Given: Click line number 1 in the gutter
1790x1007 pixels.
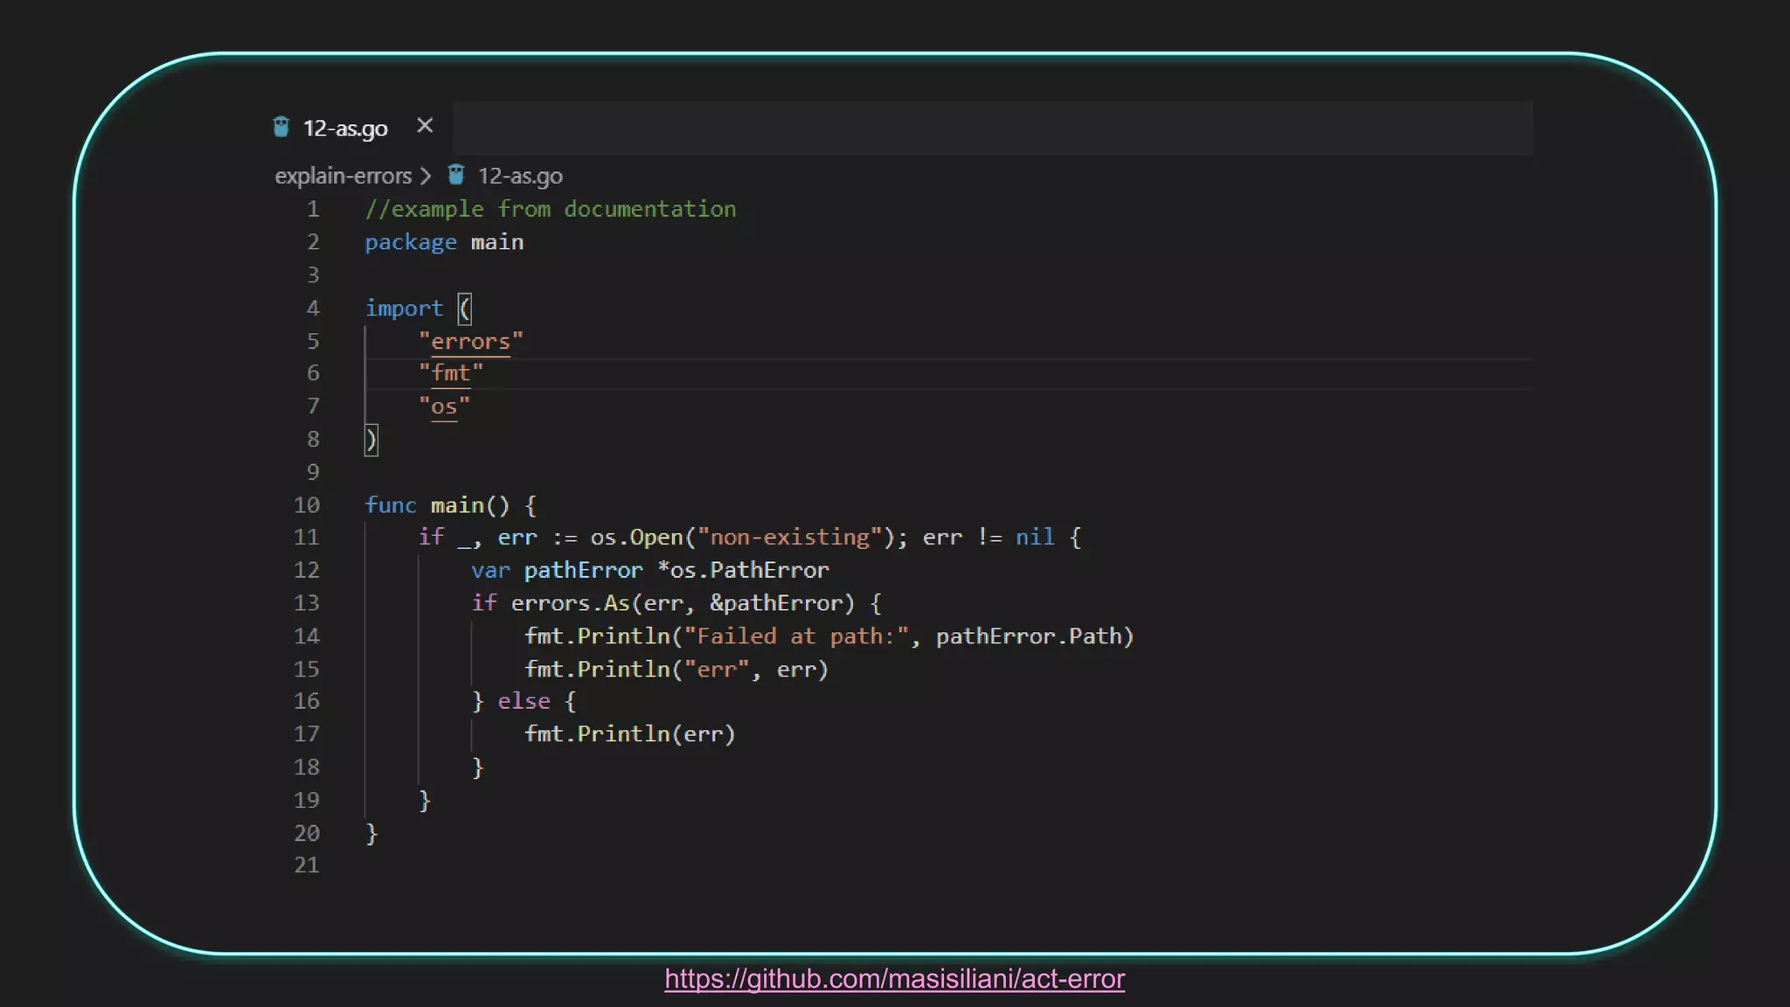Looking at the screenshot, I should tap(313, 210).
